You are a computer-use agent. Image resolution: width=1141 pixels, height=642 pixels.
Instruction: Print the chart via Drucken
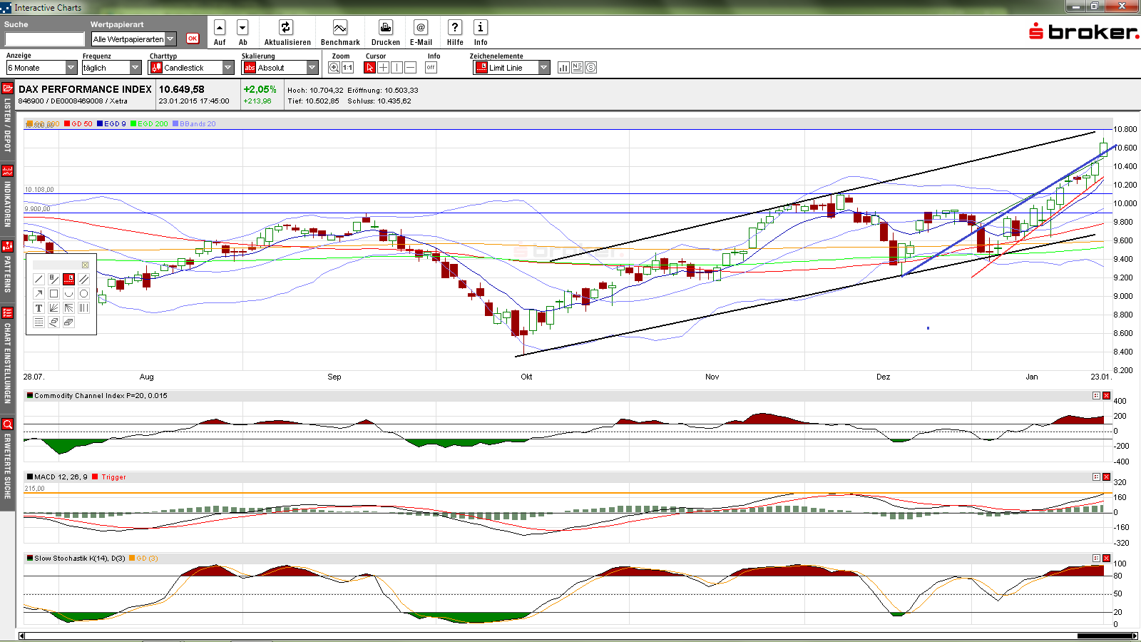[x=386, y=28]
